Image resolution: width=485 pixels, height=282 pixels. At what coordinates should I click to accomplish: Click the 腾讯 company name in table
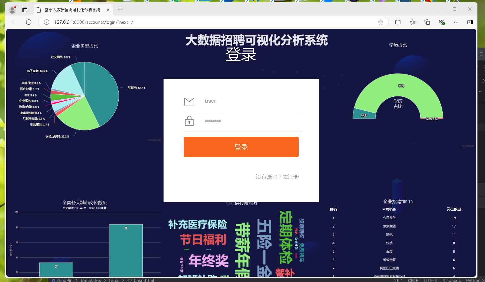[389, 235]
